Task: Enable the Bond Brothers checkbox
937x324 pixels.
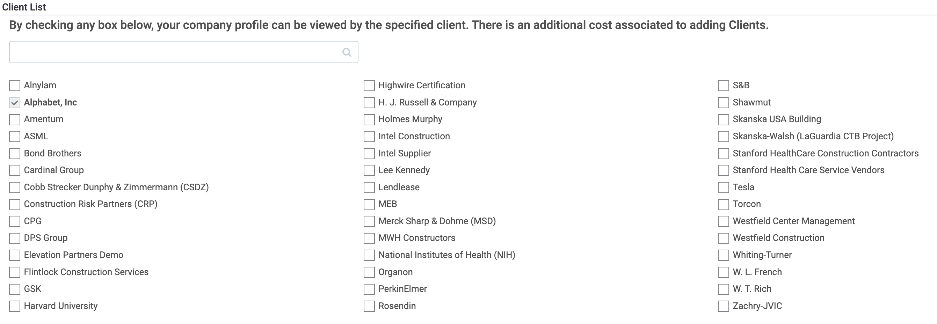Action: click(x=15, y=154)
